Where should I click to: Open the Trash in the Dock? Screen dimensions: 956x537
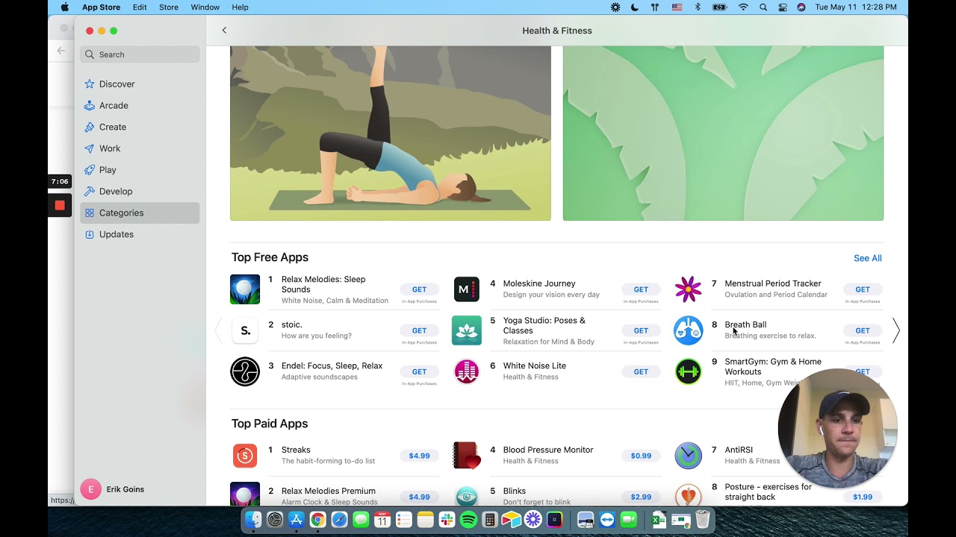coord(702,520)
